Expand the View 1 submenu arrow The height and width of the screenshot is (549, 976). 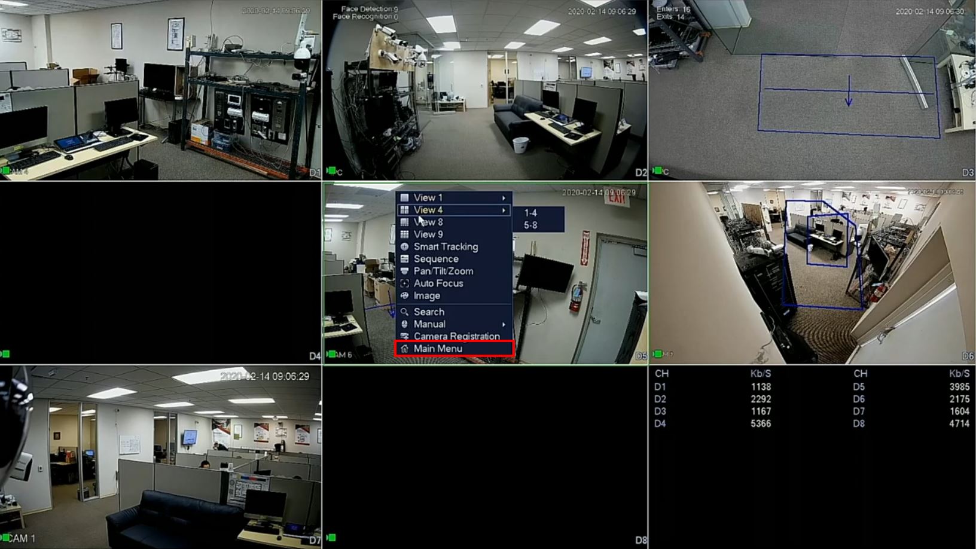[504, 198]
